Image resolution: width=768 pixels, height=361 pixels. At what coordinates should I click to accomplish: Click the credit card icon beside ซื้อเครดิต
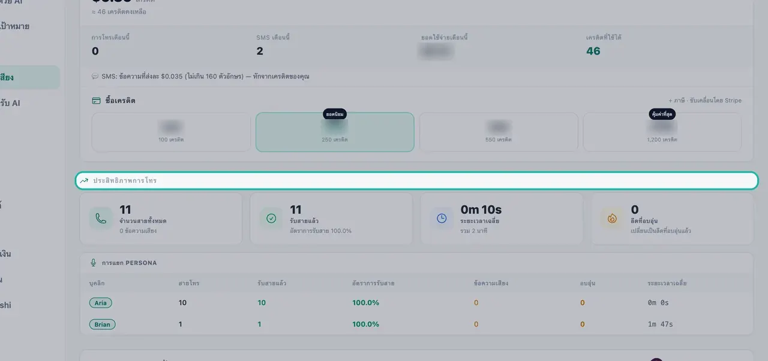[x=96, y=101]
